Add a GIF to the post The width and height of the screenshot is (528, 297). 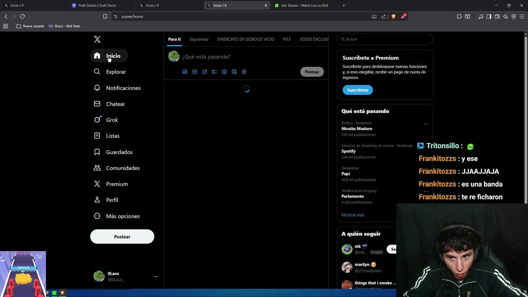coord(195,72)
